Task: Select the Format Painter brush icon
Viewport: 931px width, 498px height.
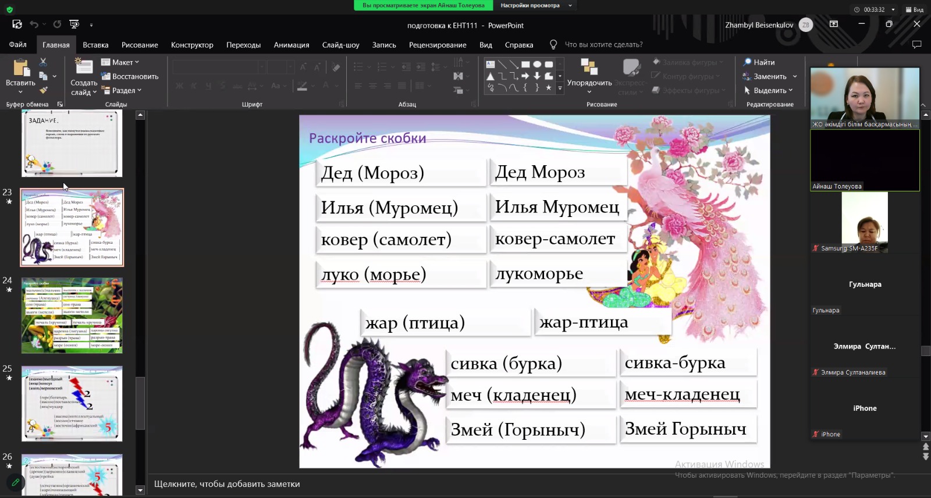Action: click(43, 90)
